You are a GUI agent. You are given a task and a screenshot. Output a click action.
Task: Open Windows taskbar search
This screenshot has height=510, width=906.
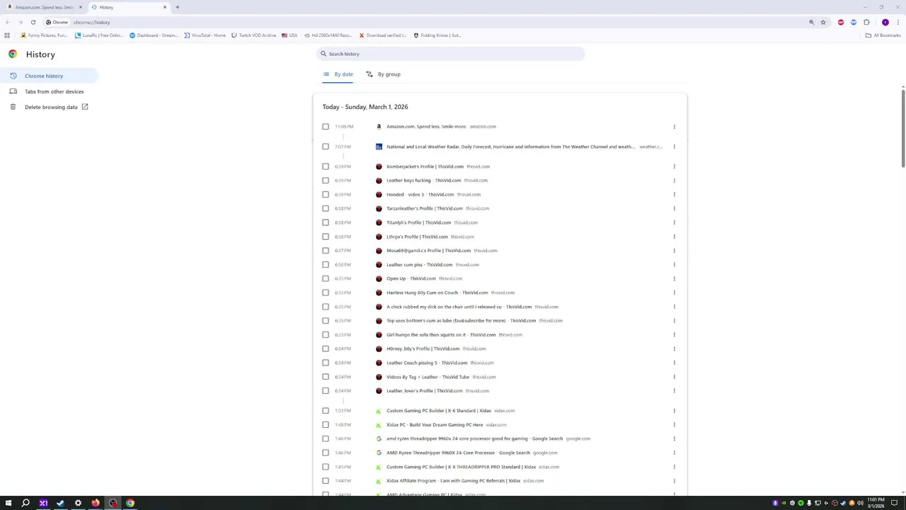(x=25, y=503)
